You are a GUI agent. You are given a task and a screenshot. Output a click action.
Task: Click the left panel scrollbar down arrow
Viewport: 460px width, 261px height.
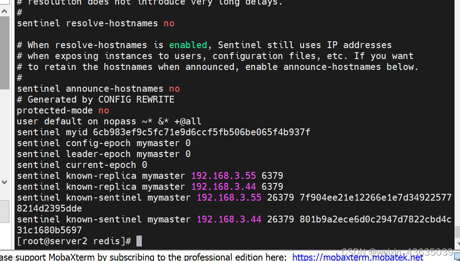click(x=5, y=182)
